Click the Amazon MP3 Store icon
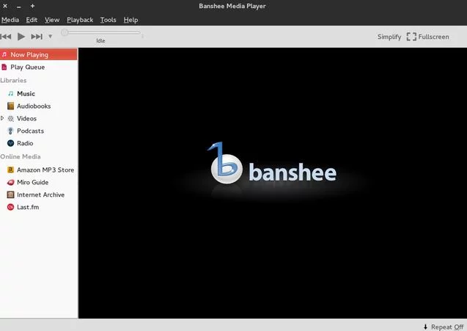The width and height of the screenshot is (467, 331). coord(11,170)
